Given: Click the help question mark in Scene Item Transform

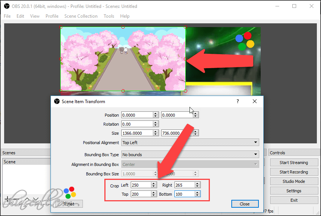Looking at the screenshot, I should (238, 101).
